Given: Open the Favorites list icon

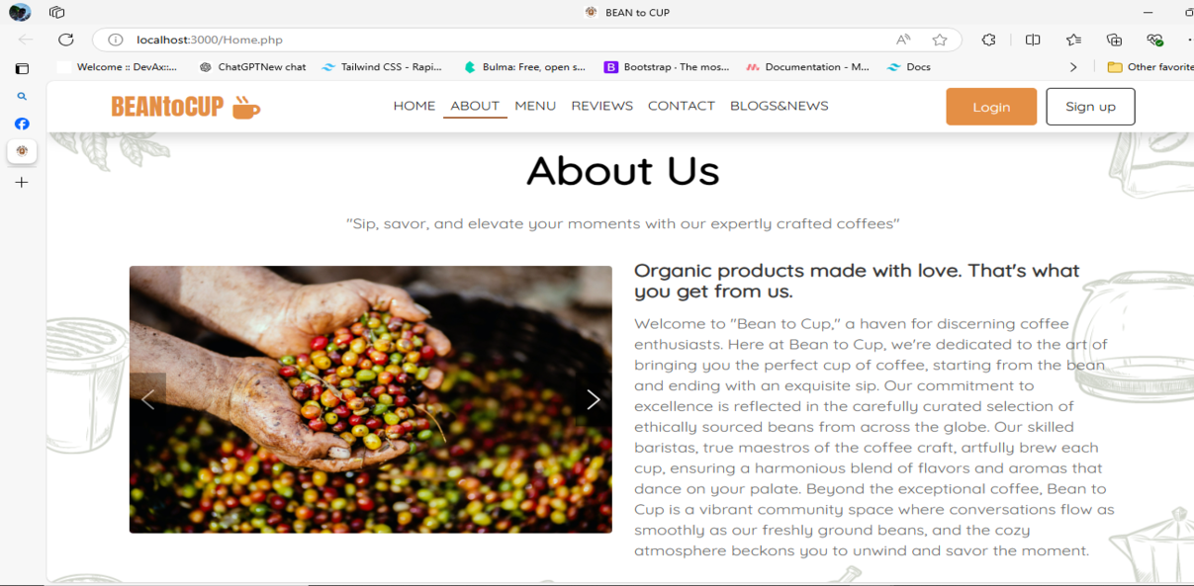Looking at the screenshot, I should 1073,40.
